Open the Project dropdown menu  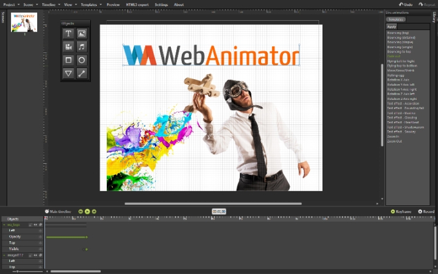pos(10,4)
